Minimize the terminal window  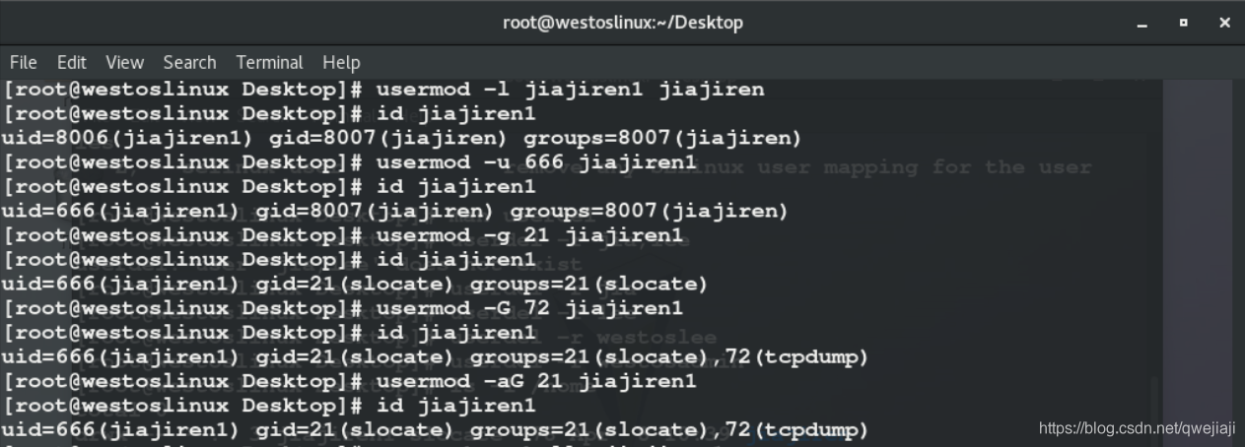pyautogui.click(x=1142, y=23)
